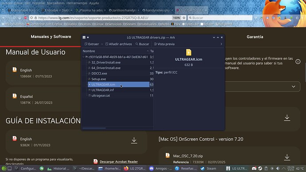Select DDCCI.exe in the archive list
The width and height of the screenshot is (306, 172).
(99, 74)
